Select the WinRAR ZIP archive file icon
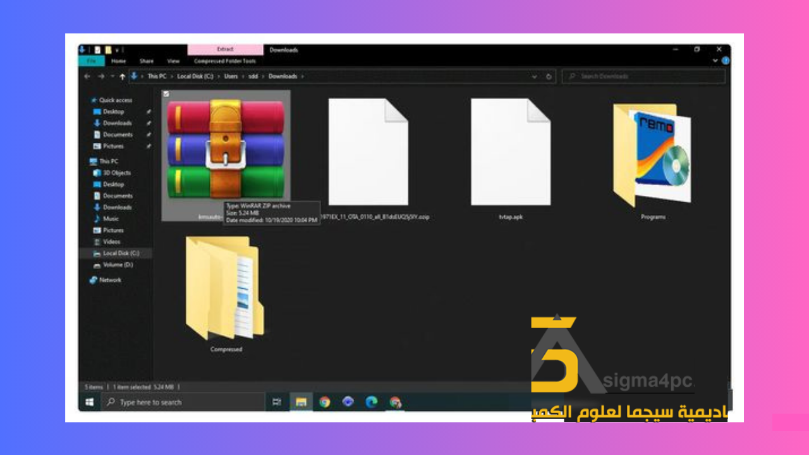The height and width of the screenshot is (455, 809). [x=226, y=150]
